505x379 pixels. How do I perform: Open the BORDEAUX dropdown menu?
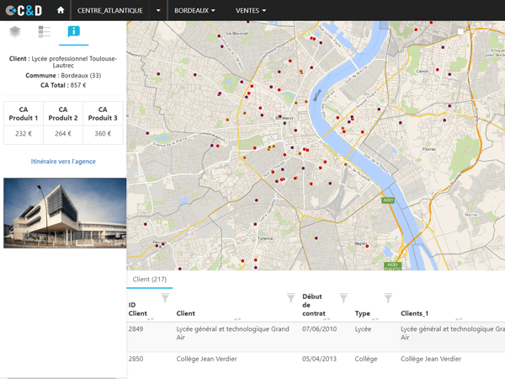click(194, 11)
